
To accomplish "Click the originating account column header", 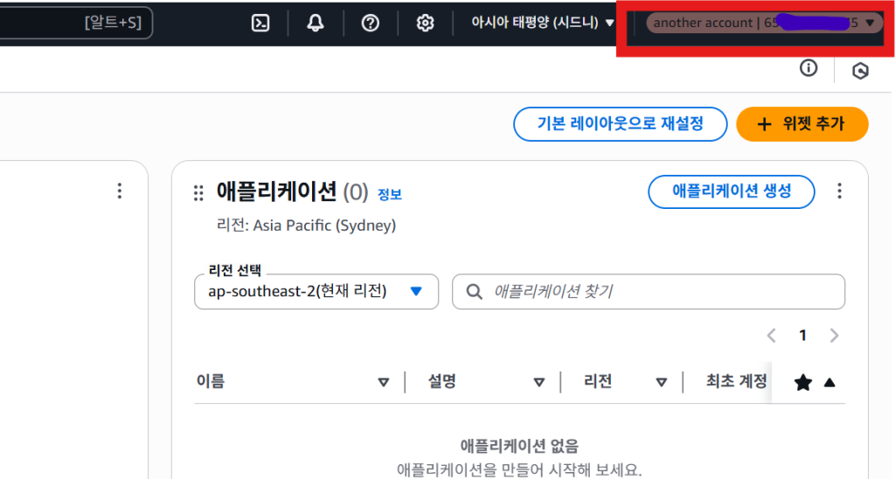I will [x=736, y=381].
